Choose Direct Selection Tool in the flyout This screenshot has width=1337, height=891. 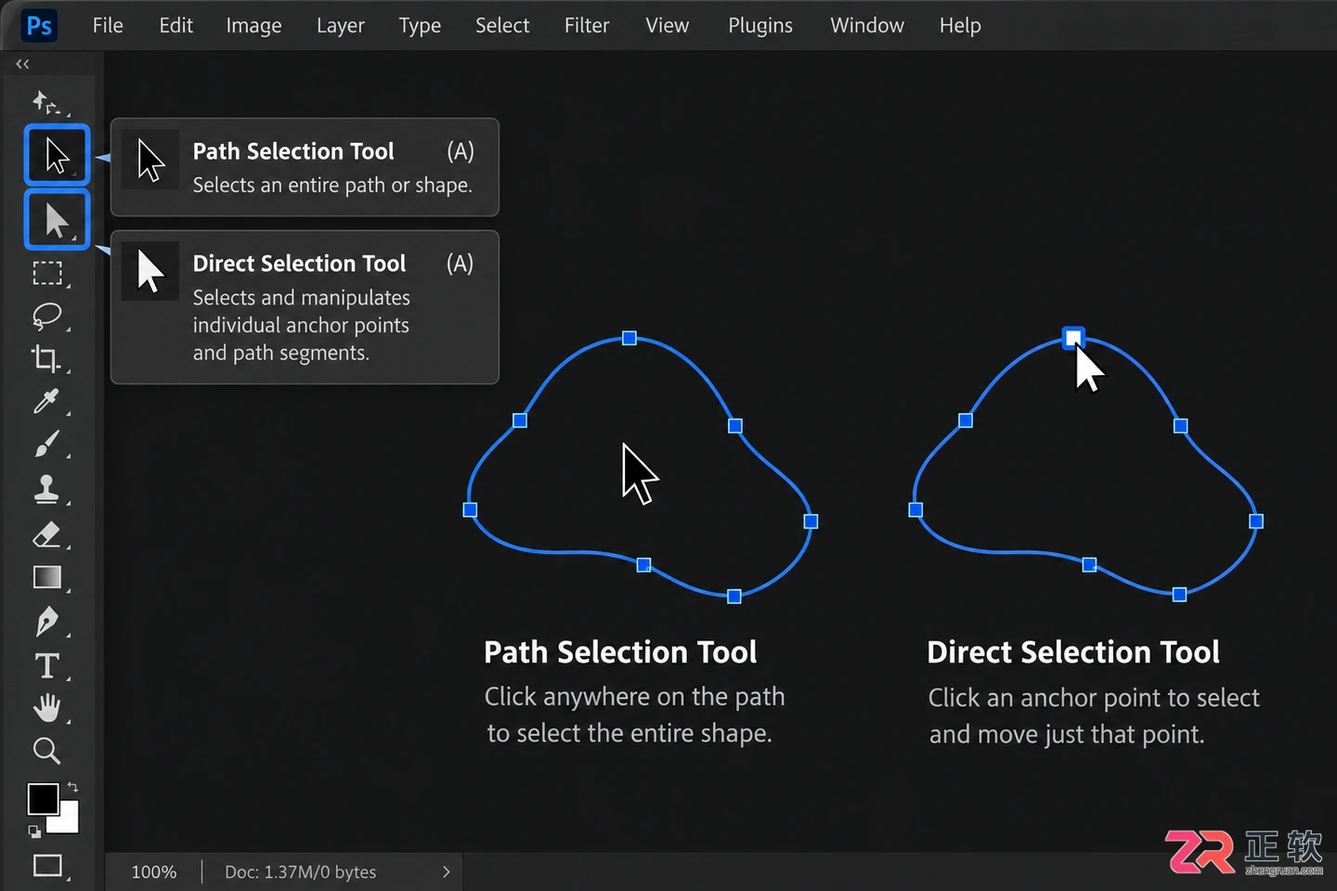coord(305,307)
